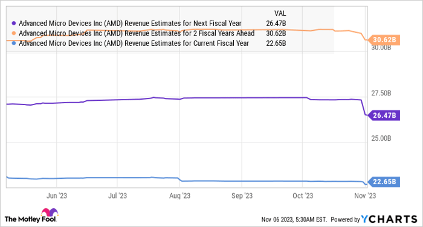The width and height of the screenshot is (423, 227).
Task: Click the Aug '23 x-axis label
Action: click(179, 196)
